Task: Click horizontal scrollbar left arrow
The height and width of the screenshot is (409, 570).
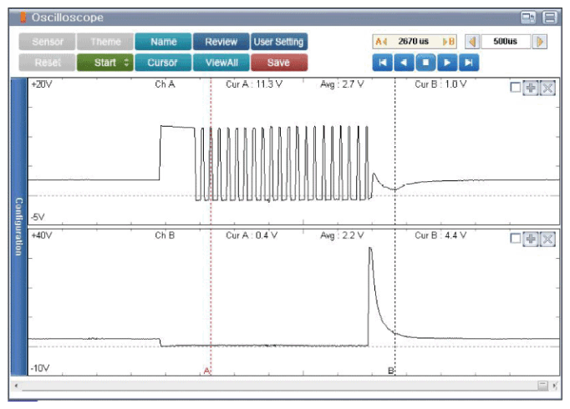Action: (x=16, y=386)
